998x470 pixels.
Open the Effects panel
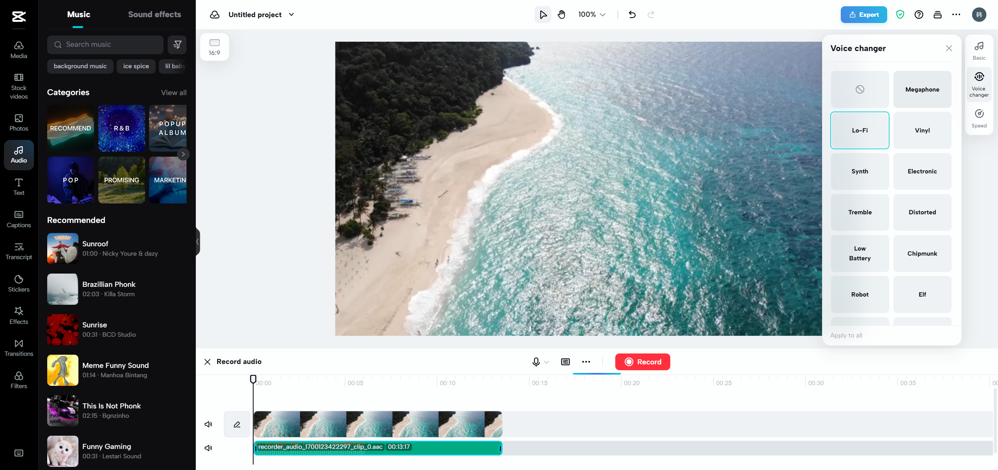(18, 315)
